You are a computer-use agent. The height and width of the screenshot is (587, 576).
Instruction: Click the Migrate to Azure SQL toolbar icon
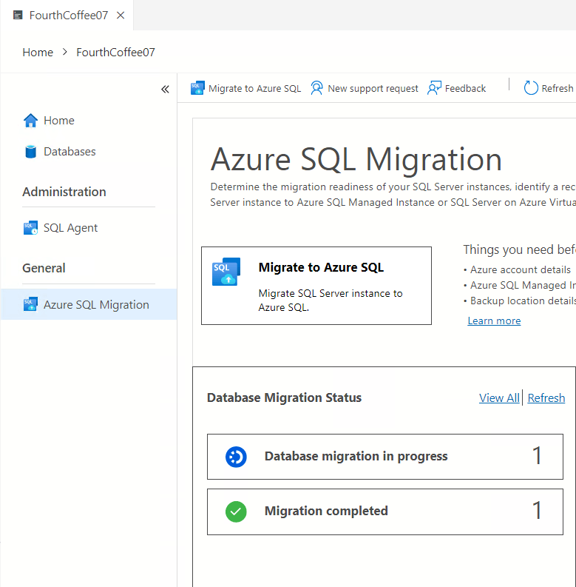[x=197, y=88]
